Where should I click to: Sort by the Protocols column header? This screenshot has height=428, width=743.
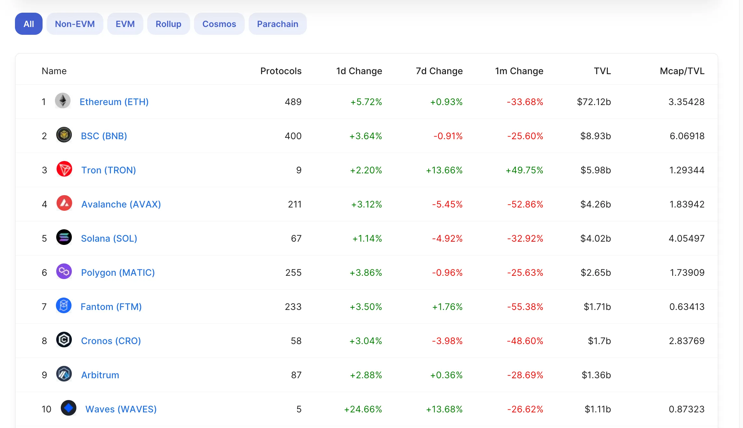(281, 71)
